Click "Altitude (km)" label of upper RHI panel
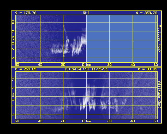This screenshot has height=134, width=167. (159, 38)
